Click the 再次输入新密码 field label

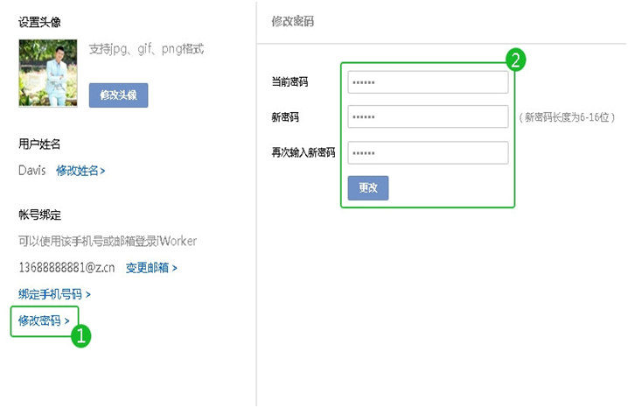304,152
